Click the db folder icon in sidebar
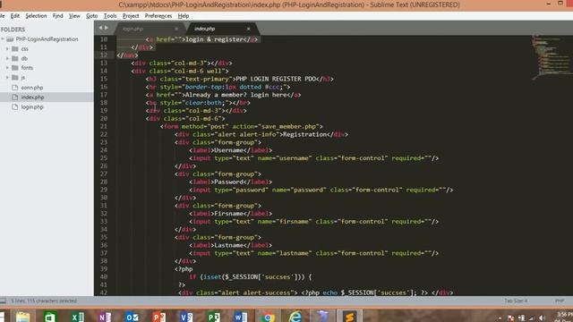Viewport: 573px width, 322px height. tap(15, 58)
